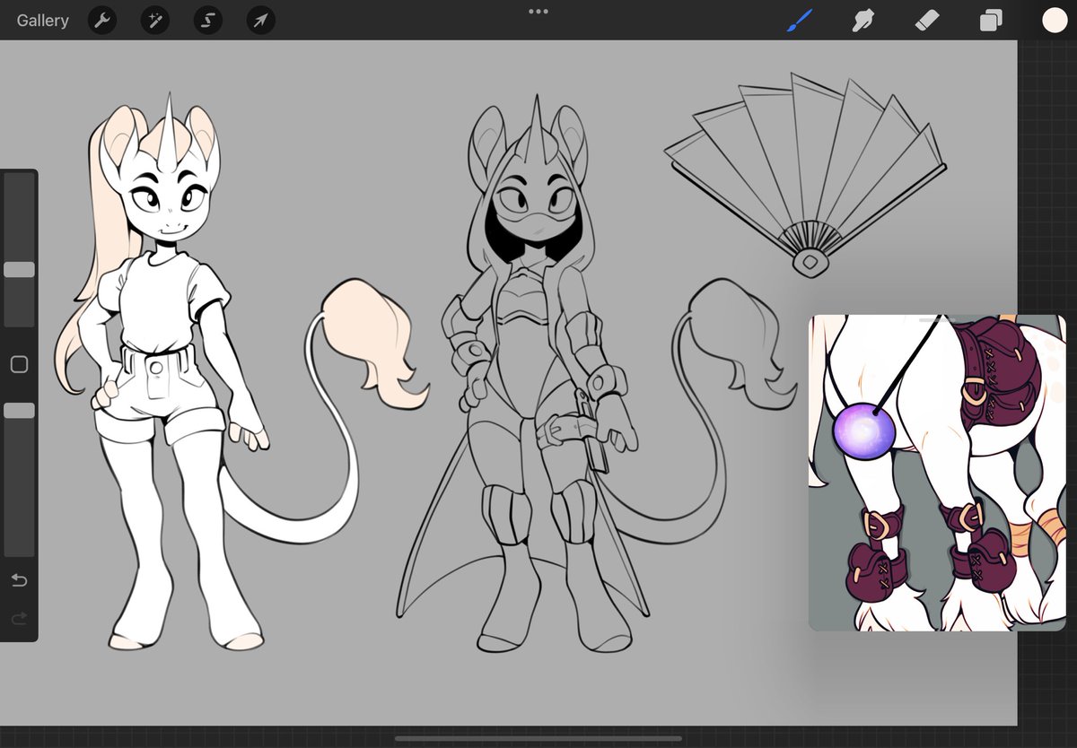This screenshot has height=748, width=1077.
Task: Activate the Transform arrow tool
Action: (260, 20)
